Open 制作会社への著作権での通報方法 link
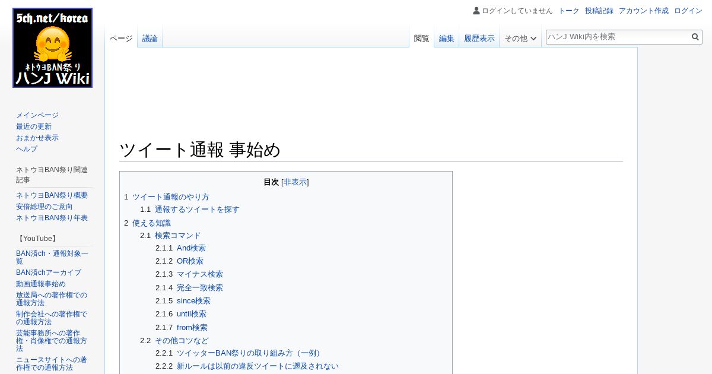712x374 pixels. coord(52,318)
